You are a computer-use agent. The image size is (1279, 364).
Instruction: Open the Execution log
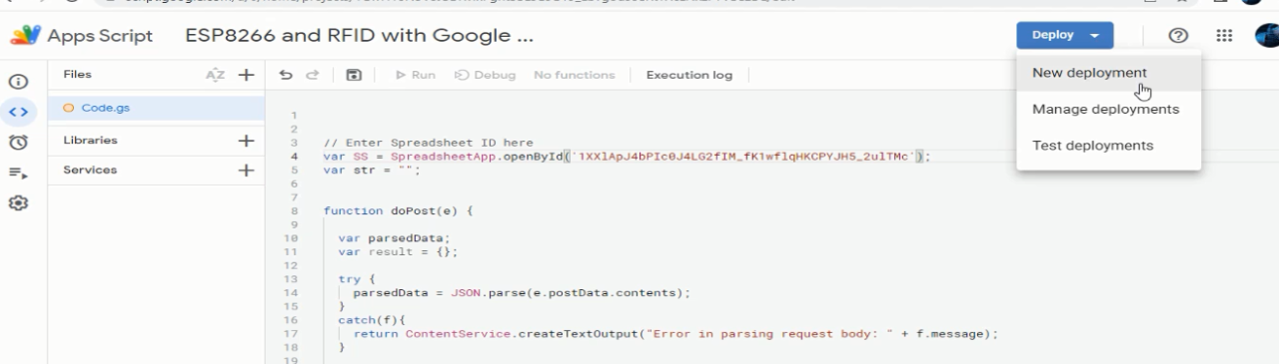[689, 75]
